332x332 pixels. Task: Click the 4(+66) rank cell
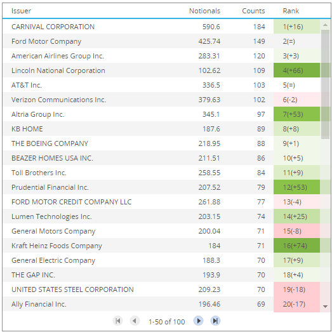(x=296, y=70)
